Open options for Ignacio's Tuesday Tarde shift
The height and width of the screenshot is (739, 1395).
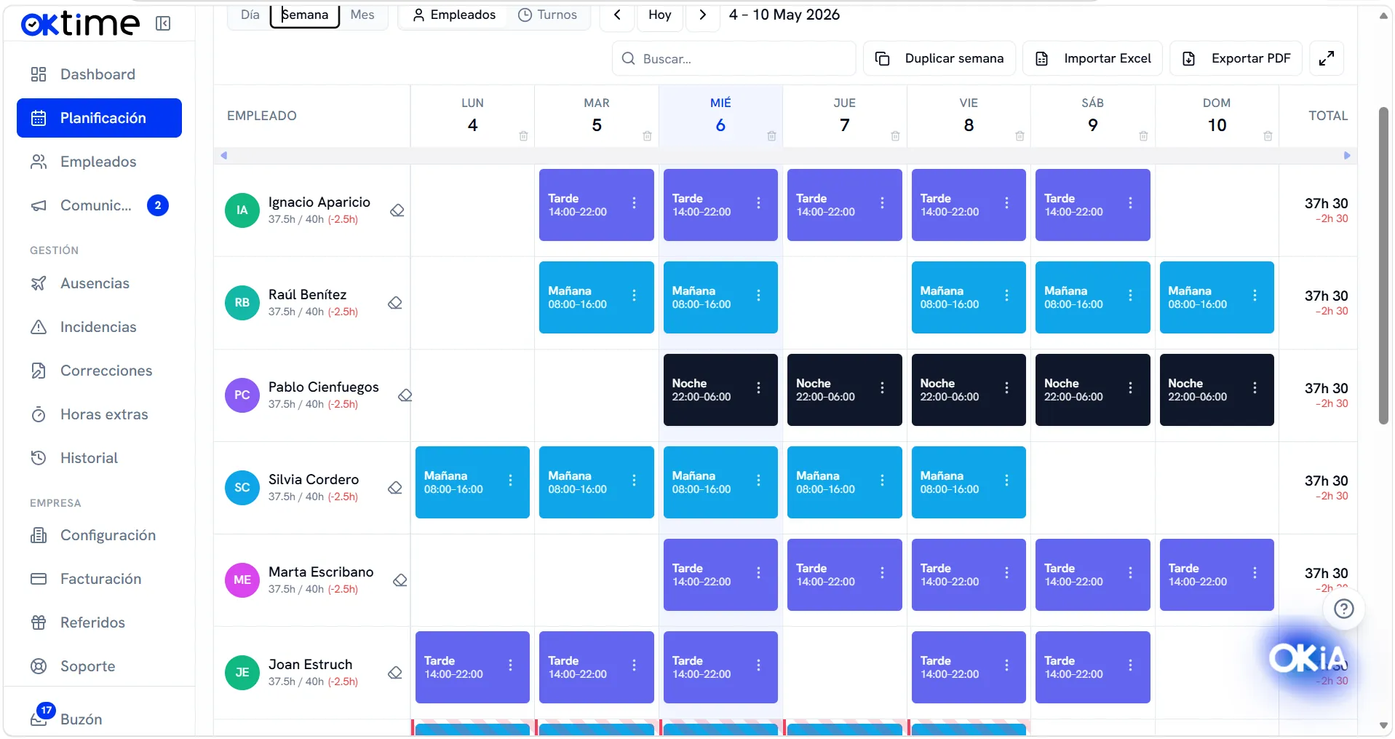coord(634,203)
